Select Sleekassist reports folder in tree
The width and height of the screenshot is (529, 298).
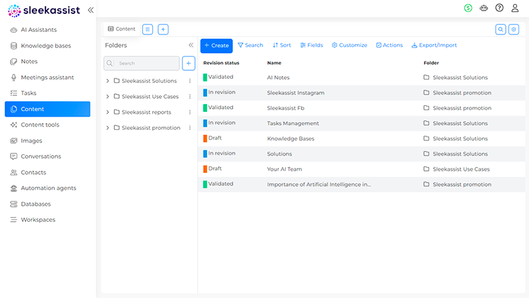(146, 112)
